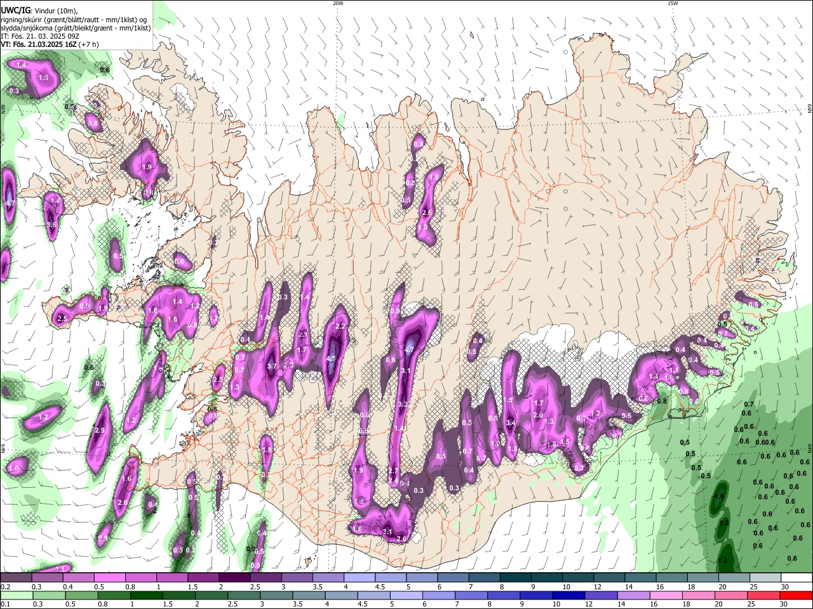
Task: Pick the white snow swatch above 30
Action: click(x=796, y=578)
